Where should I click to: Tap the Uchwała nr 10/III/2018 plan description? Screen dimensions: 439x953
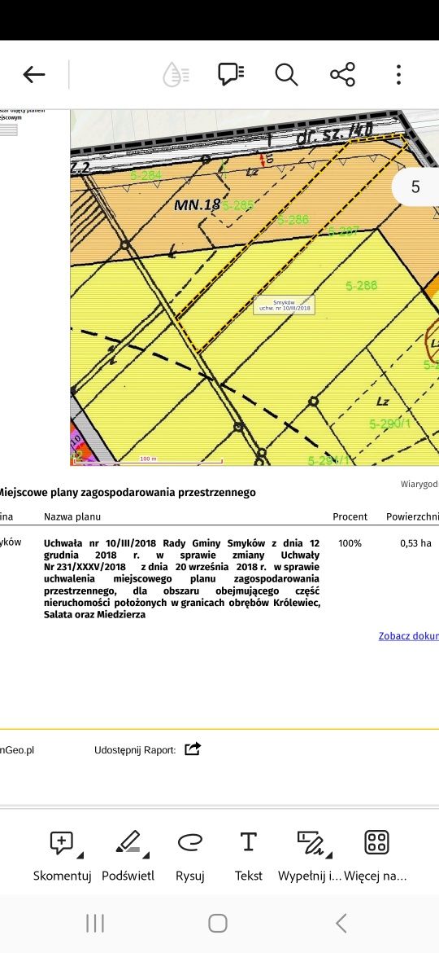pyautogui.click(x=182, y=578)
